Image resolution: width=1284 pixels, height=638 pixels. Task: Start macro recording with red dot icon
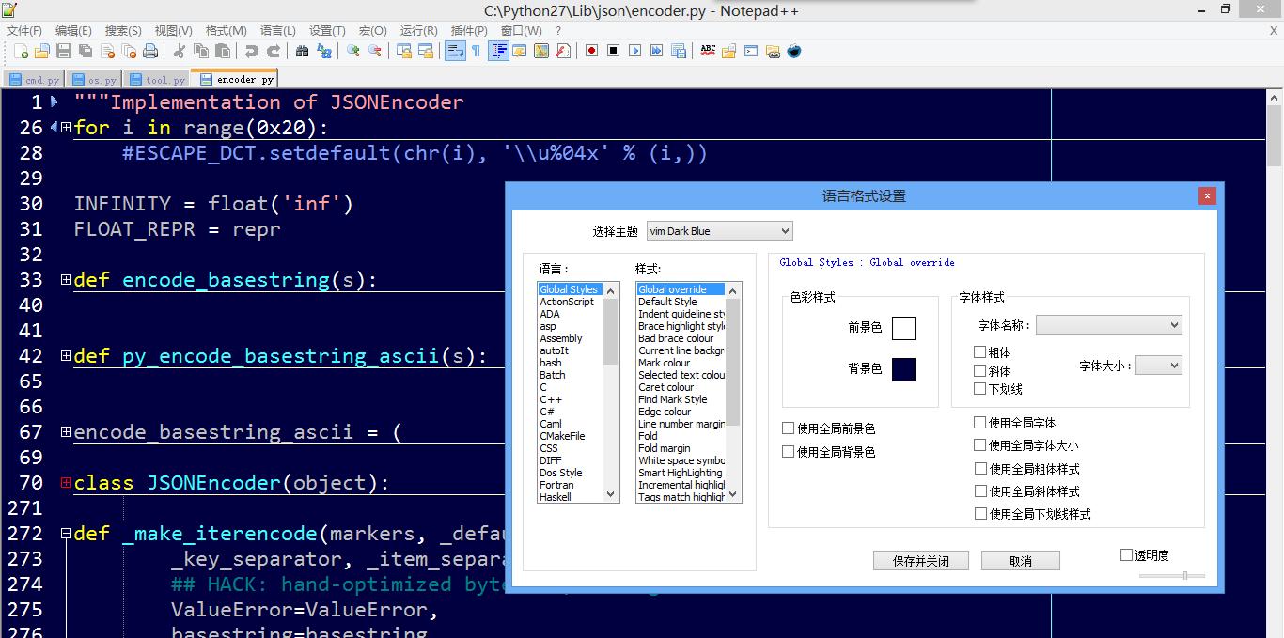591,51
